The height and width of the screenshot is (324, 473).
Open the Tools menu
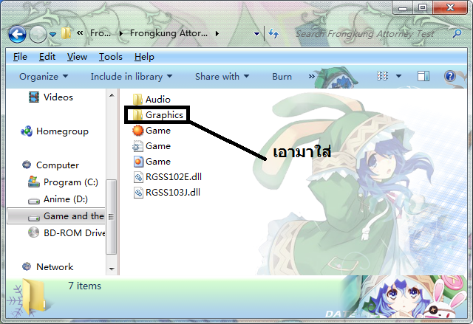(111, 57)
